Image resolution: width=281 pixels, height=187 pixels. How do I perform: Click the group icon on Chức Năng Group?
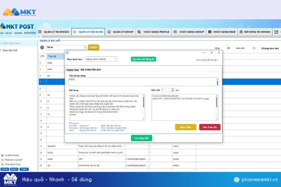point(175,32)
